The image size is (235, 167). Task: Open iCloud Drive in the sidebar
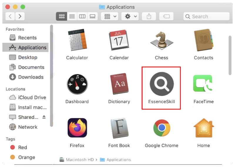25,97
